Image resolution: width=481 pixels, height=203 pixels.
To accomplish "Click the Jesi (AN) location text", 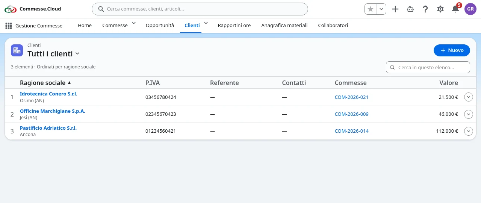I will [x=29, y=118].
